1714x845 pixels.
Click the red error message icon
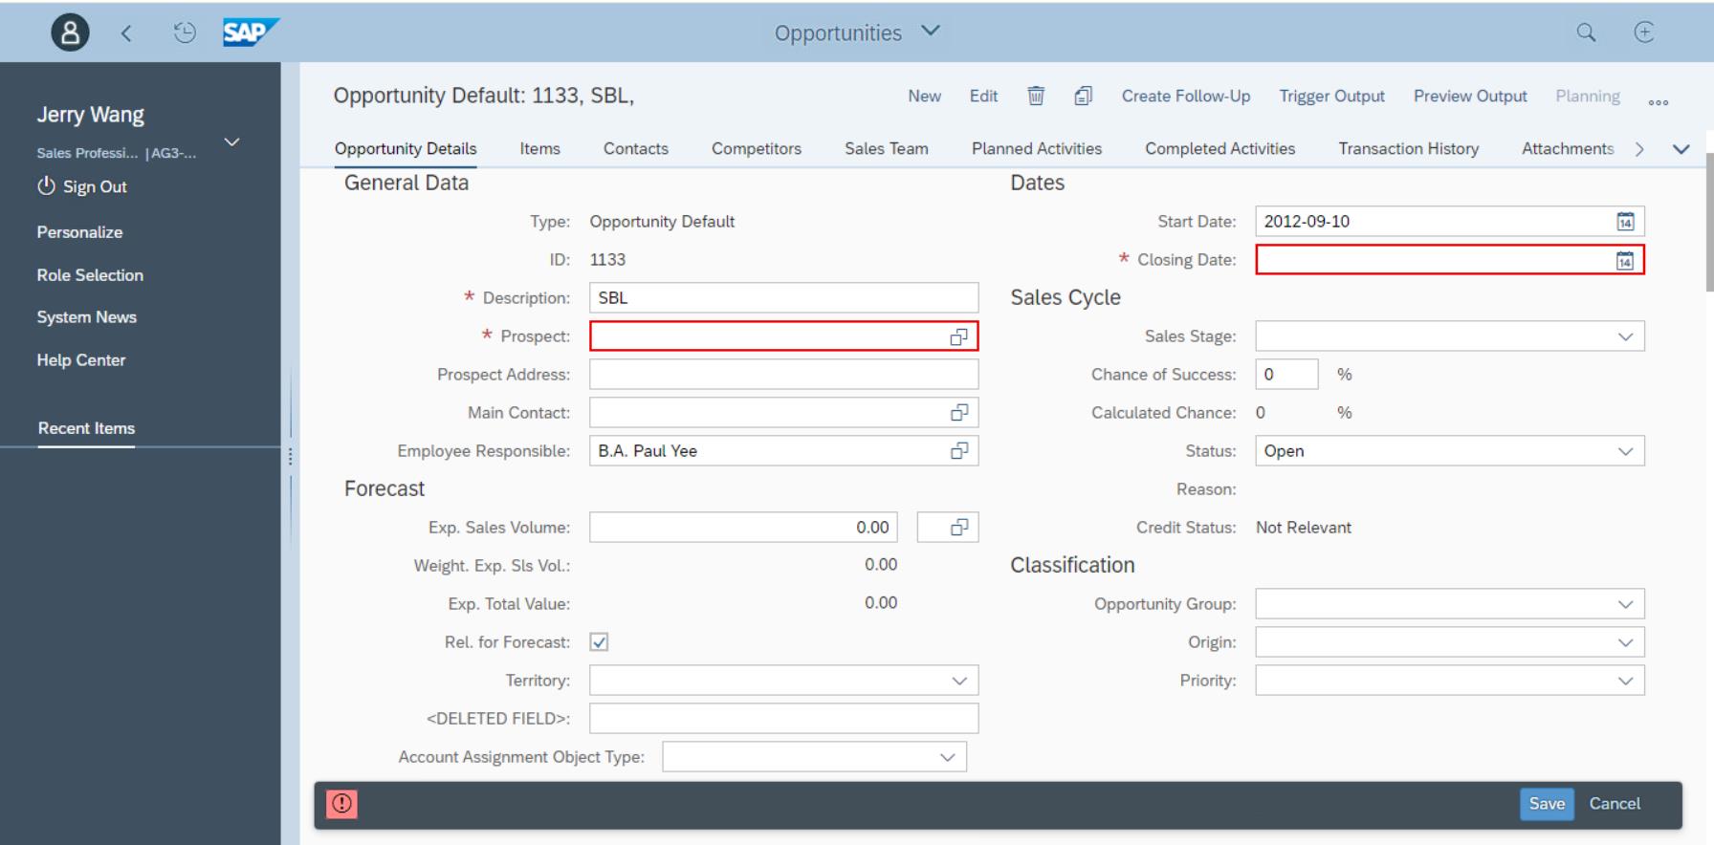pos(341,804)
